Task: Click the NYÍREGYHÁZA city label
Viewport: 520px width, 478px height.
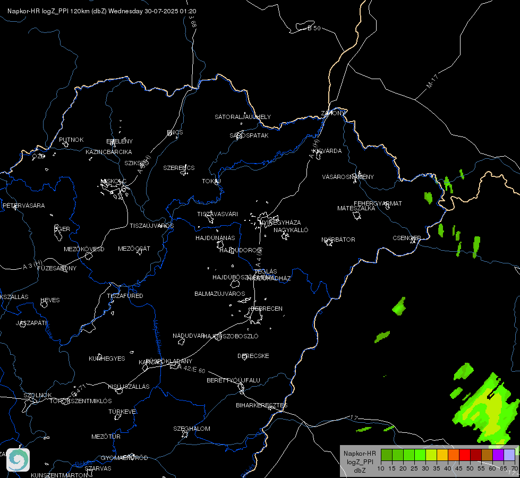Action: (280, 222)
